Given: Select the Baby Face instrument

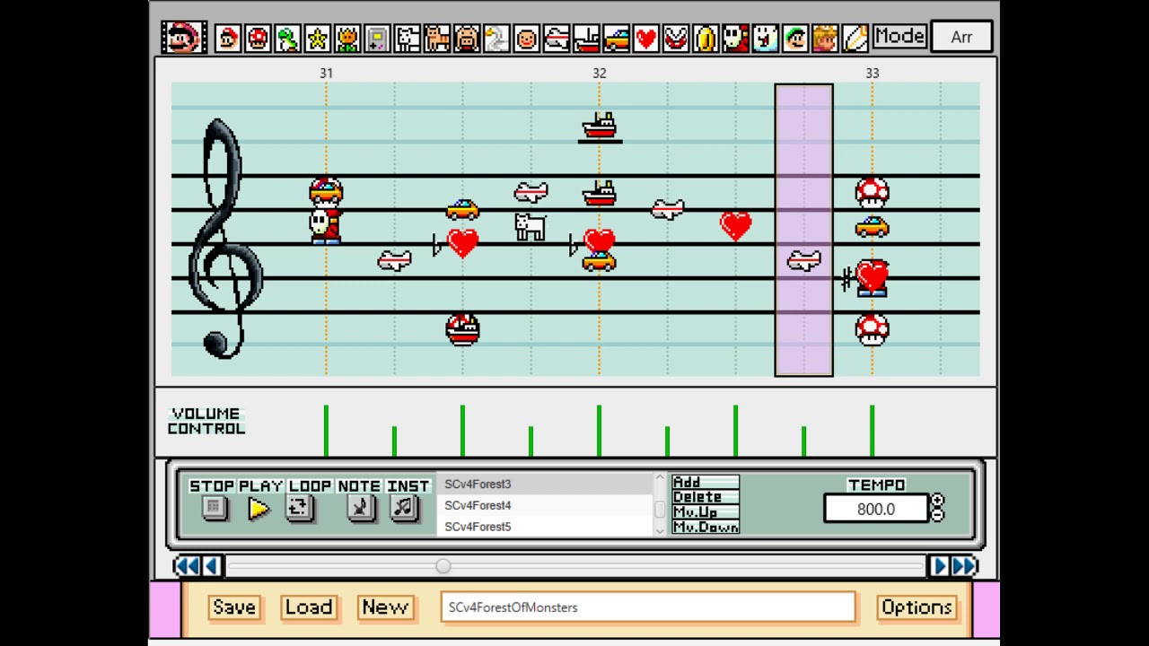Looking at the screenshot, I should click(526, 38).
